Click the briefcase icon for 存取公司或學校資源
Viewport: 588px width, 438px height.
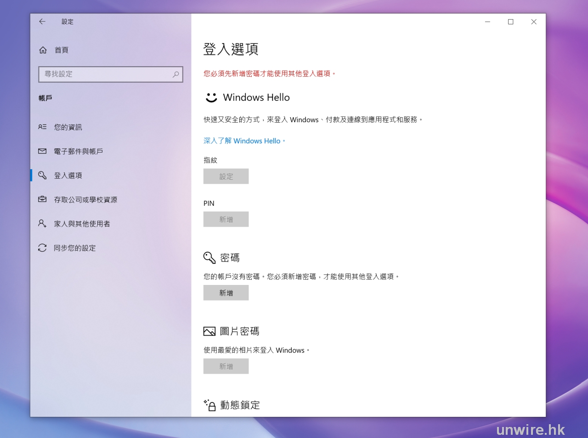click(42, 199)
